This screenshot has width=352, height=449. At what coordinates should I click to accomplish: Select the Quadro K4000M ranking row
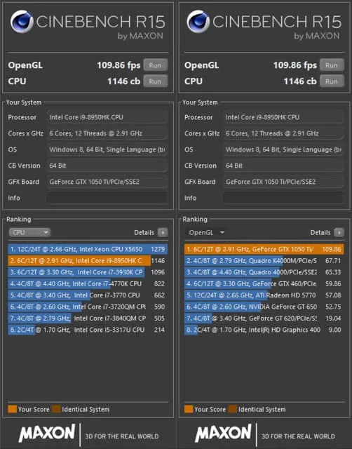coord(264,261)
